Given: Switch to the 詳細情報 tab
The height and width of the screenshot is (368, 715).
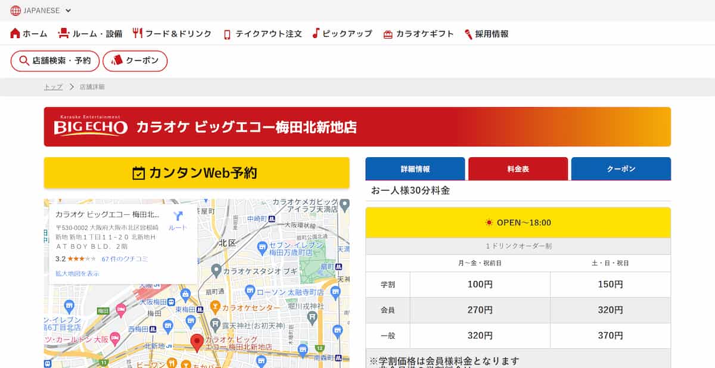Looking at the screenshot, I should (415, 169).
